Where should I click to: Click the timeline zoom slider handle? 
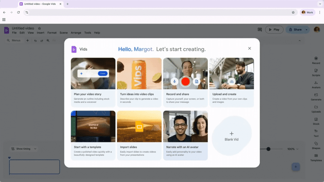coord(268,149)
